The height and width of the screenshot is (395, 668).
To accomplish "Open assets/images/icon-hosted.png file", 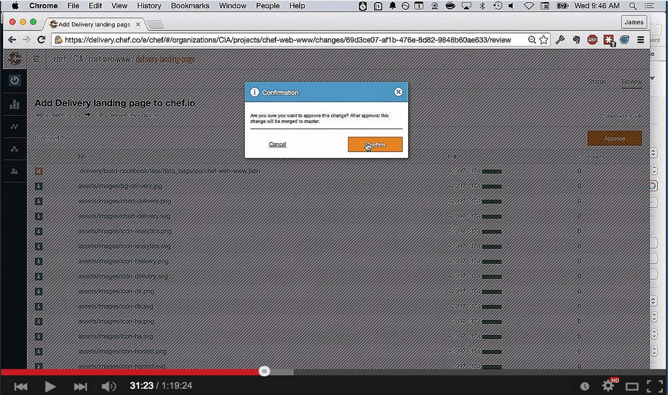I will tap(122, 352).
